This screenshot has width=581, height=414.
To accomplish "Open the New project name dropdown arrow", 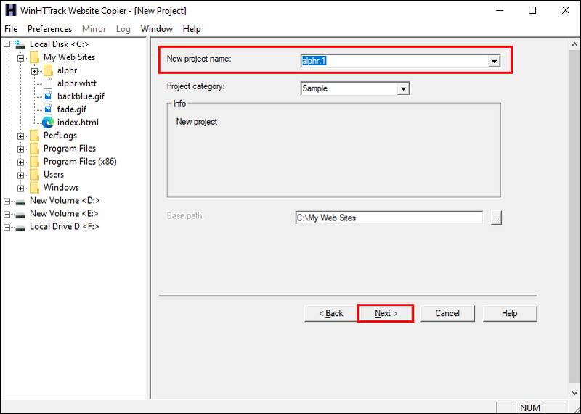I will 494,61.
